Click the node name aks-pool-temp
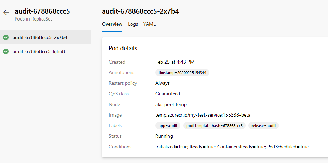This screenshot has height=163, width=328. coord(171,105)
